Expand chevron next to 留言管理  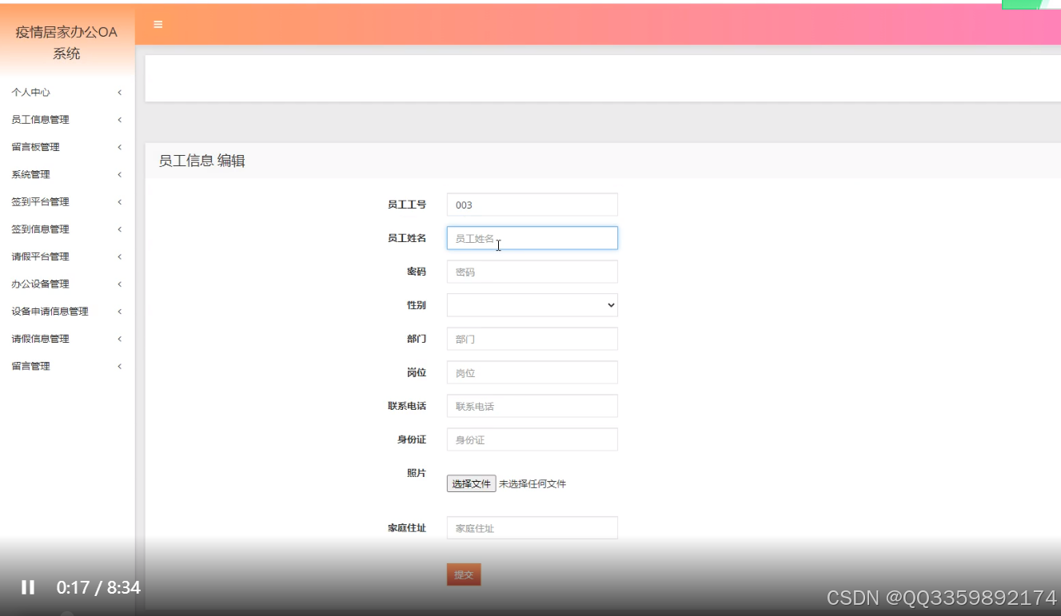120,366
